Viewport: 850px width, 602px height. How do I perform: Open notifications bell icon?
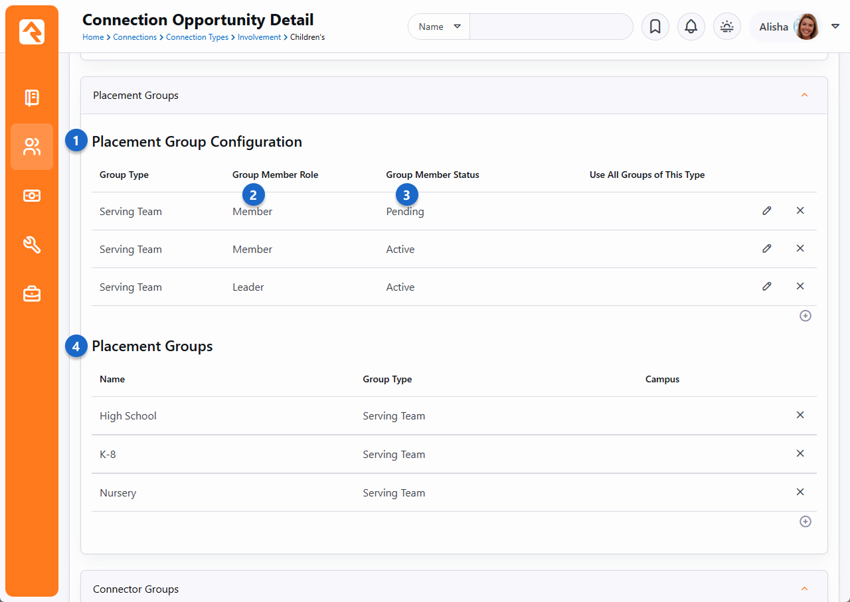691,27
